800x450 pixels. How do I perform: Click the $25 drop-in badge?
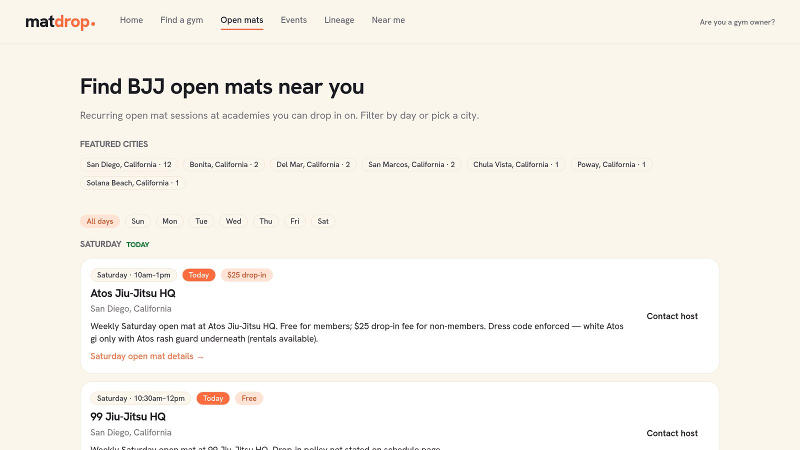point(246,275)
